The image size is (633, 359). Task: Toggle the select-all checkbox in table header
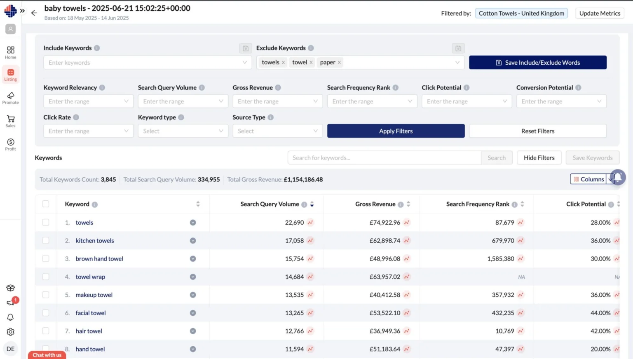tap(46, 204)
